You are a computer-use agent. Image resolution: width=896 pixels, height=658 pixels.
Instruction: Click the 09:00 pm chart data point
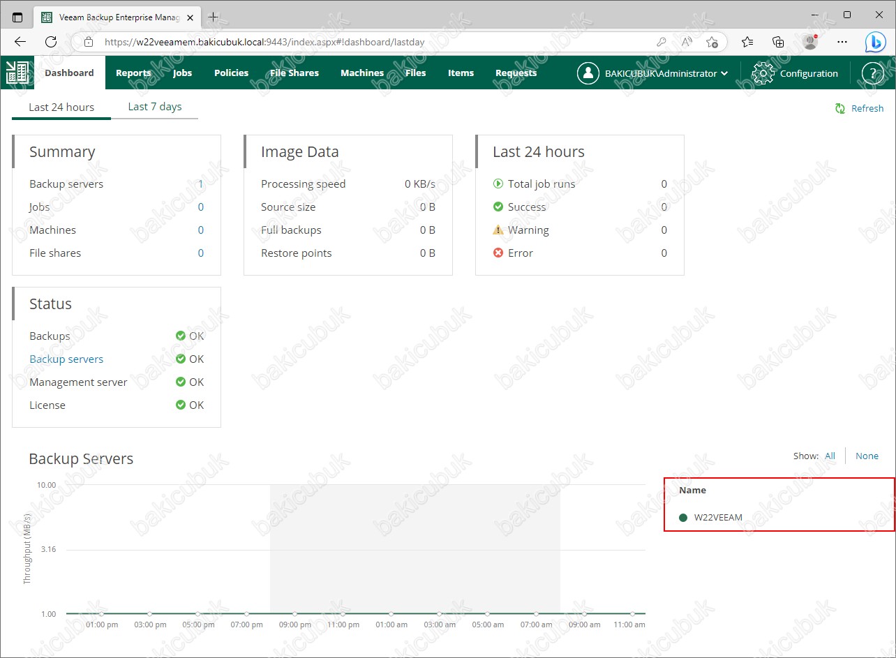click(294, 614)
